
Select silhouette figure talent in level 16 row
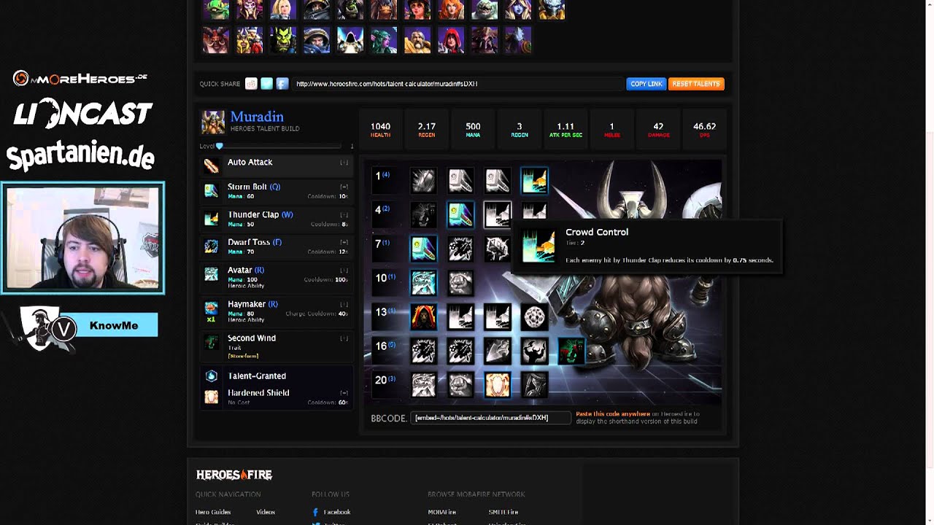[x=535, y=351]
